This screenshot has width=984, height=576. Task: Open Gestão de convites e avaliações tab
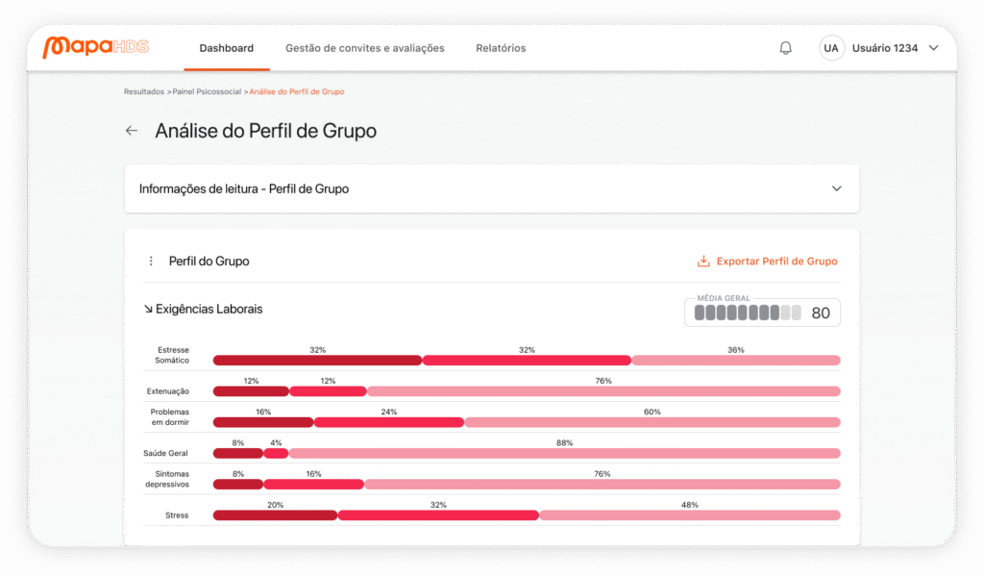click(365, 48)
